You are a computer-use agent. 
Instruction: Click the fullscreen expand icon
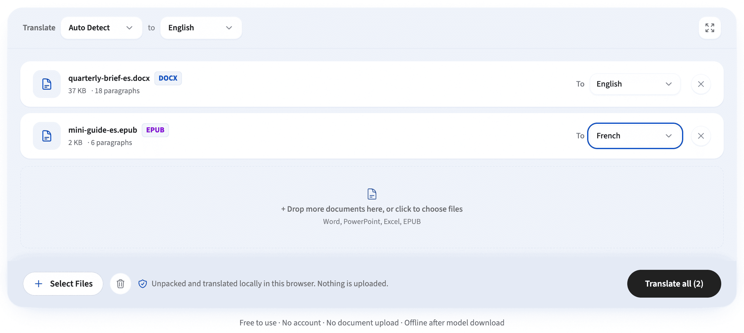(710, 28)
